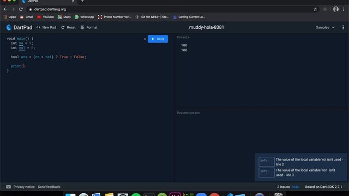Go back in the browser
The width and height of the screenshot is (349, 196).
pos(5,9)
